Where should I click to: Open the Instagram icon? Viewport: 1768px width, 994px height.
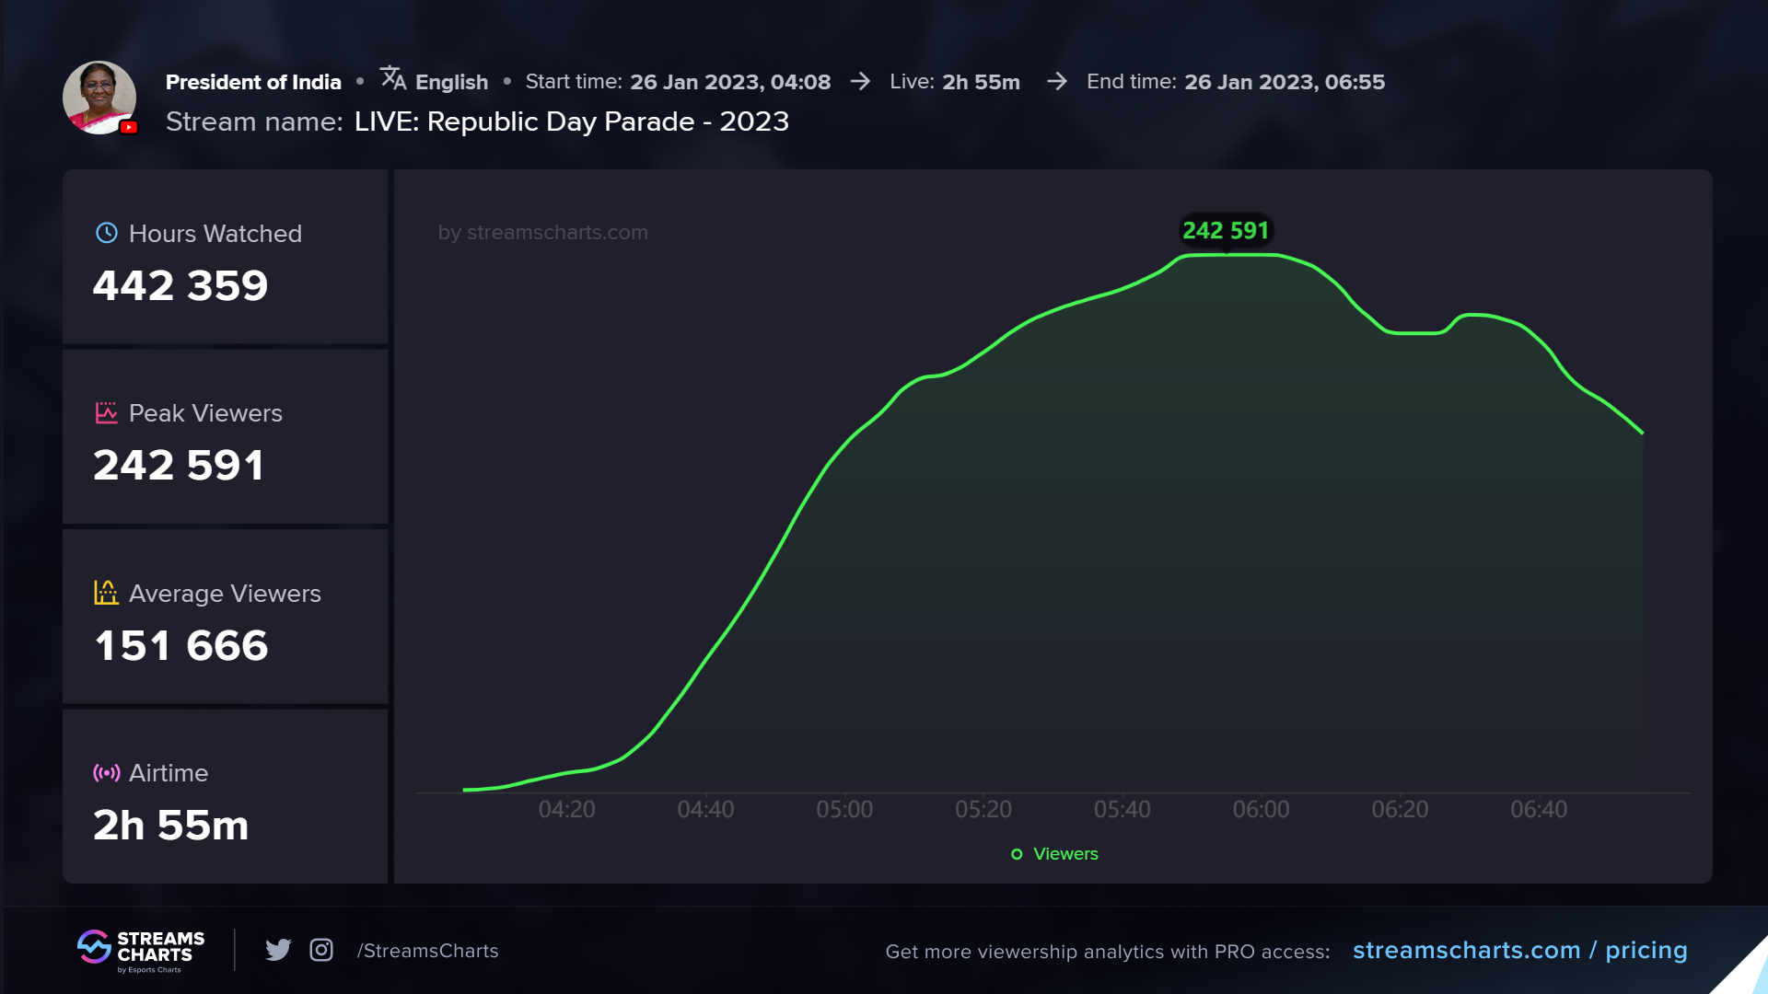(321, 950)
